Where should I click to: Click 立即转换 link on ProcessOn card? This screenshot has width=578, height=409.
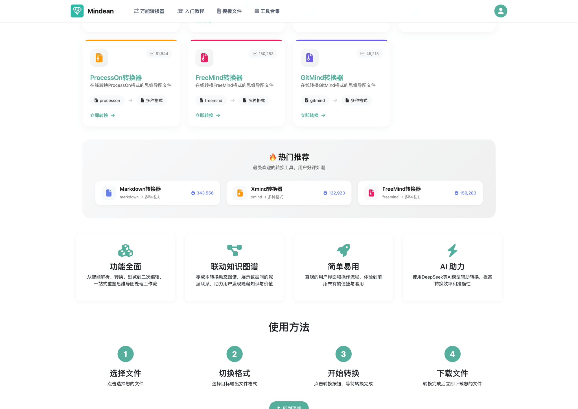coord(102,115)
